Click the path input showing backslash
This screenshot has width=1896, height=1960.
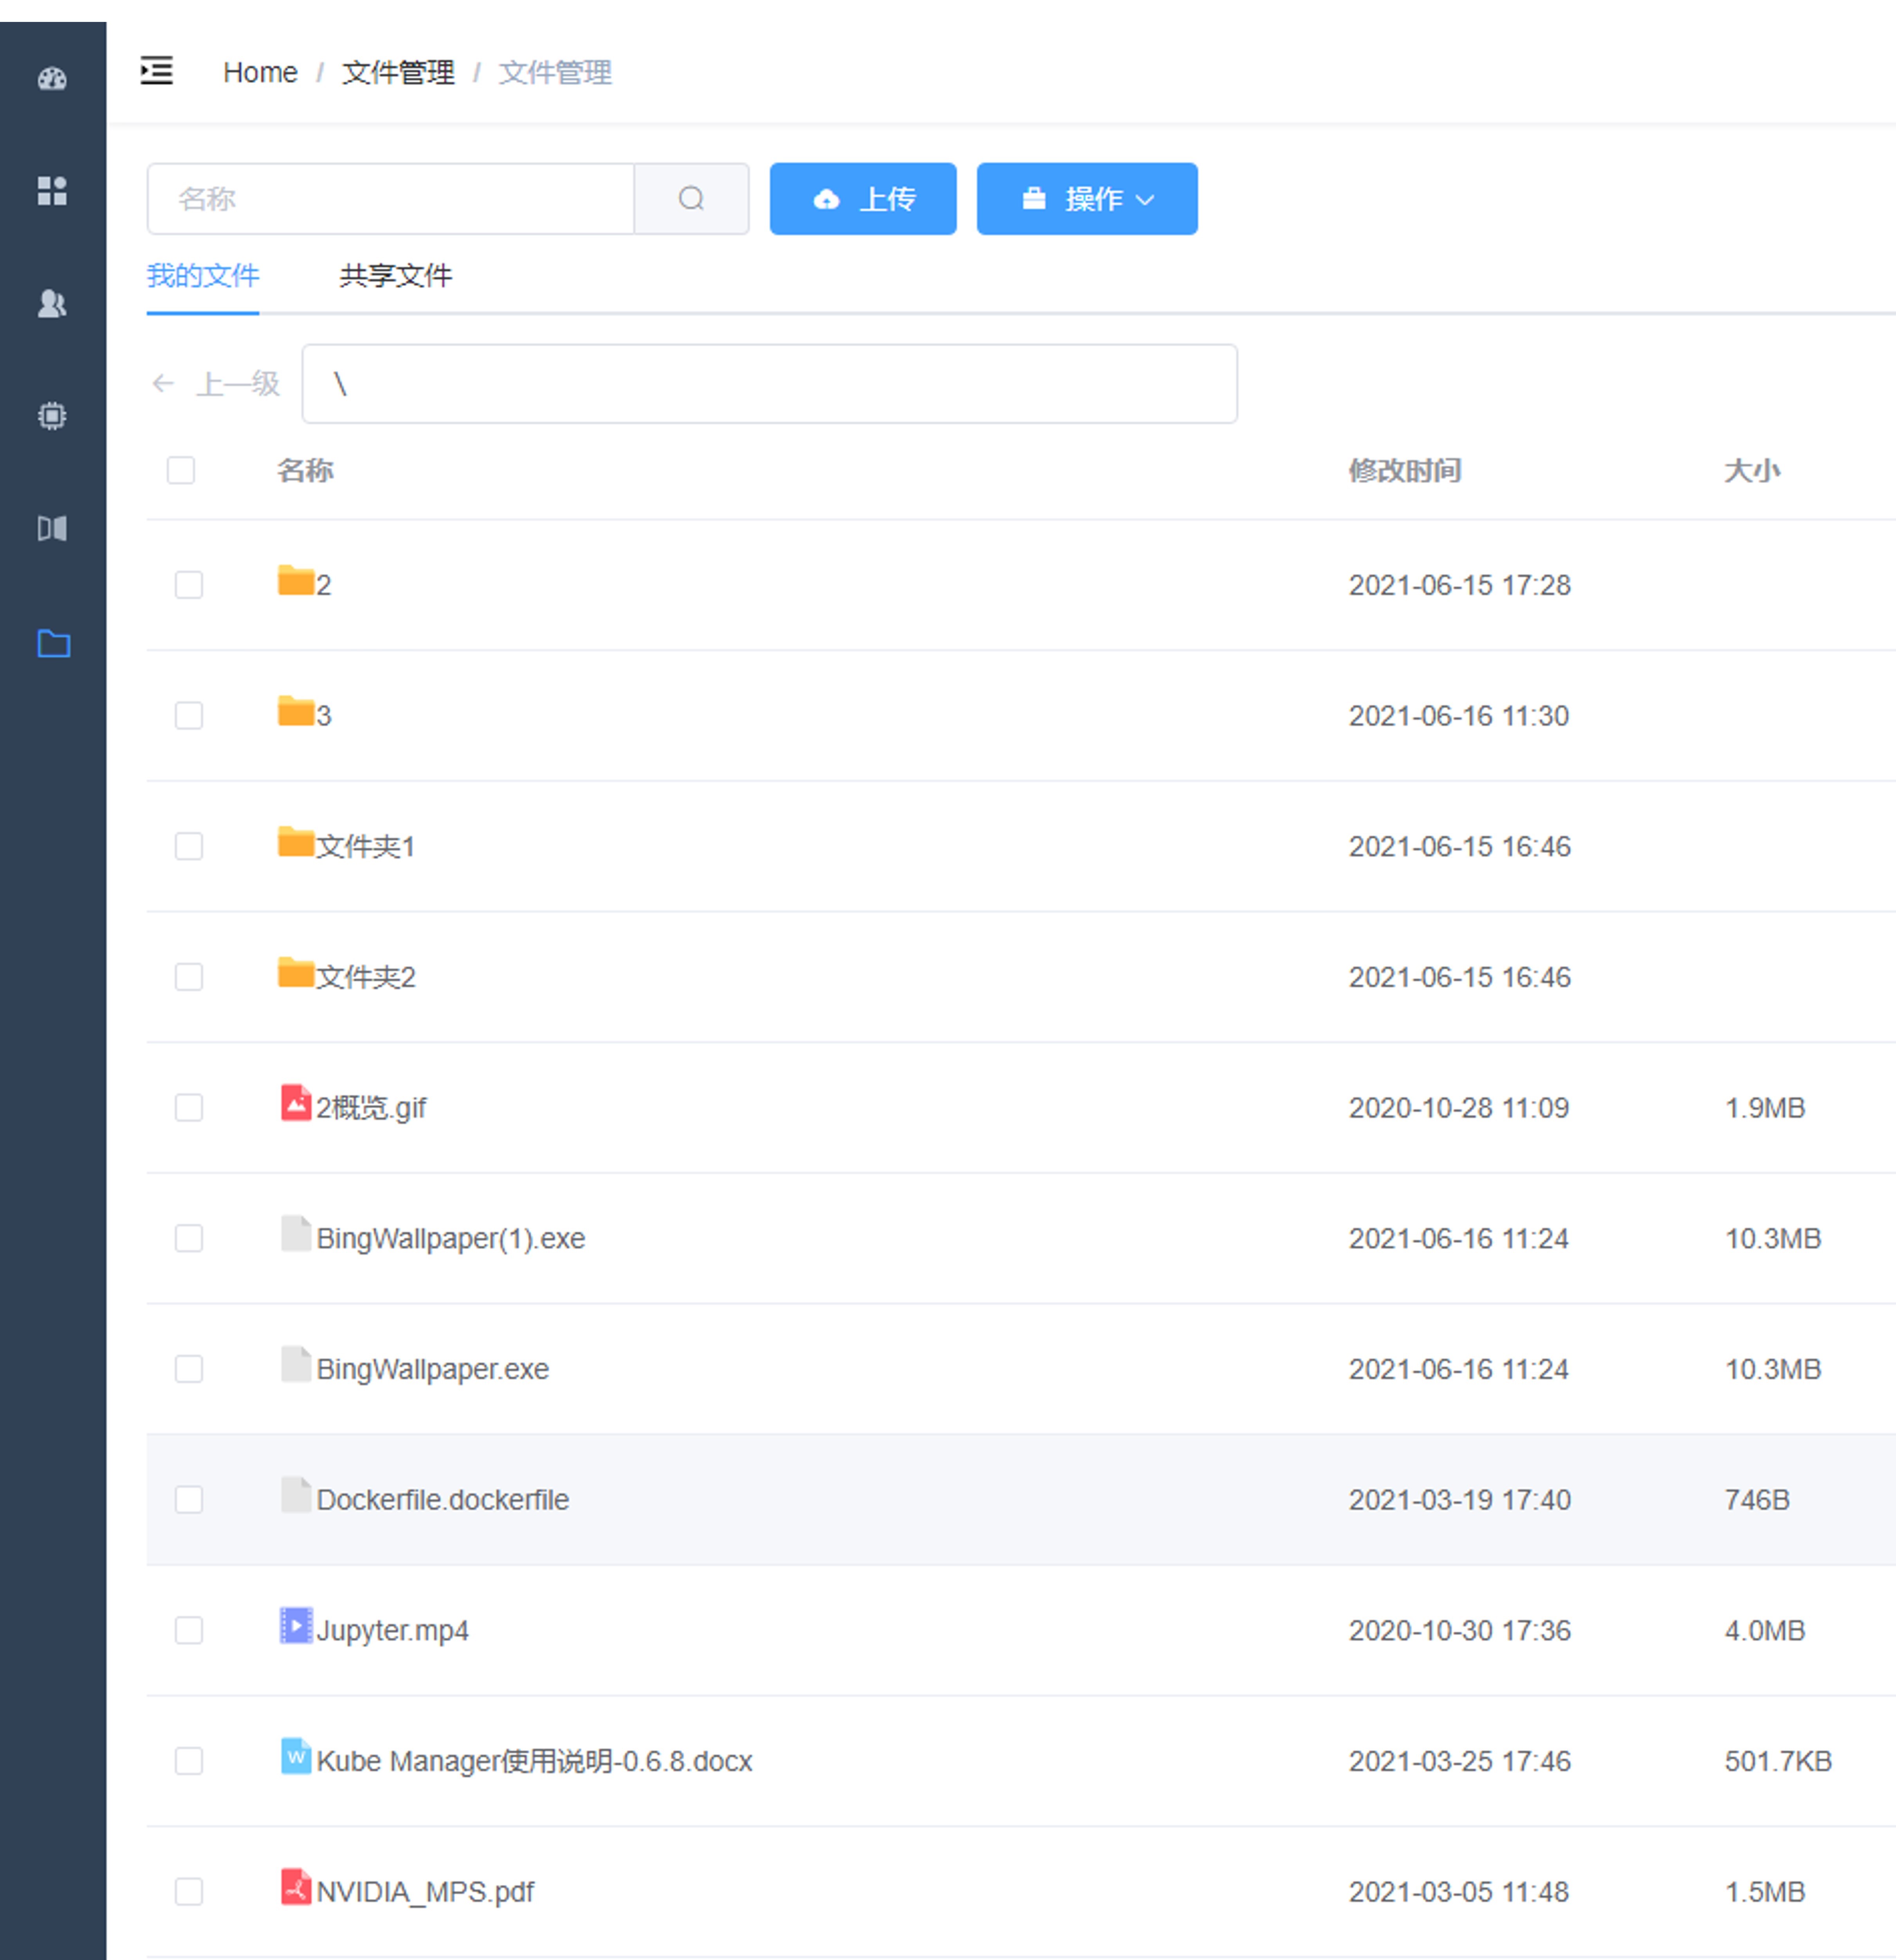point(770,384)
